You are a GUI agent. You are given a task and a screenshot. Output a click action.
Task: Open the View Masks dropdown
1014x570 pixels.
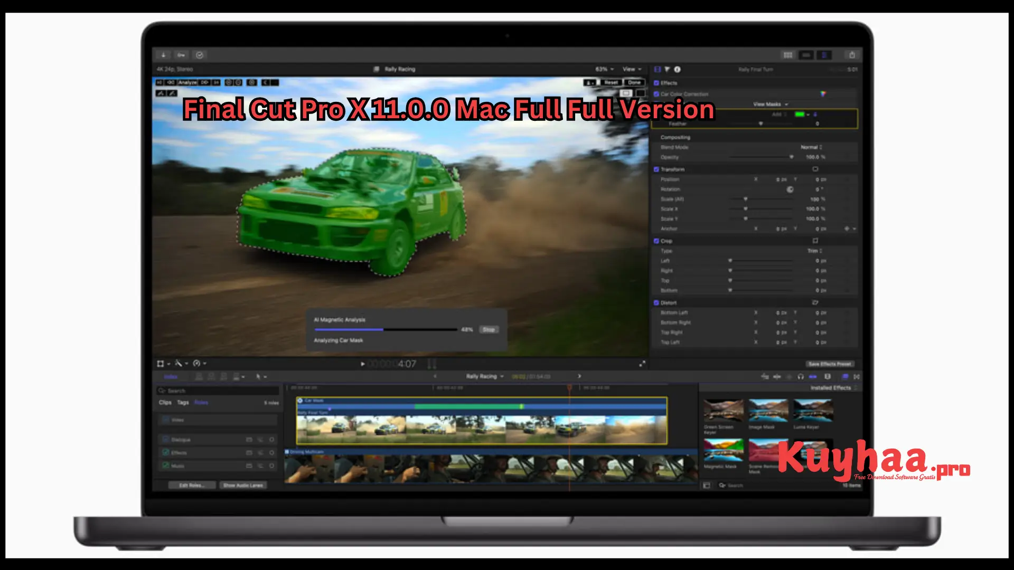coord(771,104)
